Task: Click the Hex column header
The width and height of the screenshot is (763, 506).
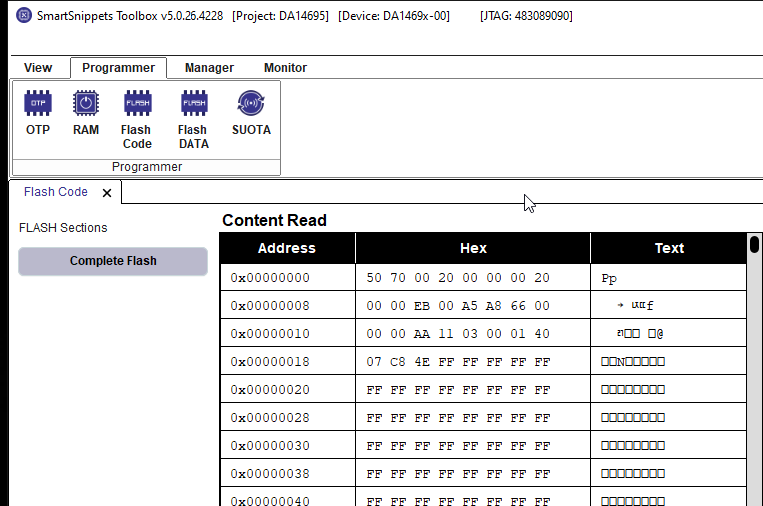Action: pyautogui.click(x=473, y=248)
